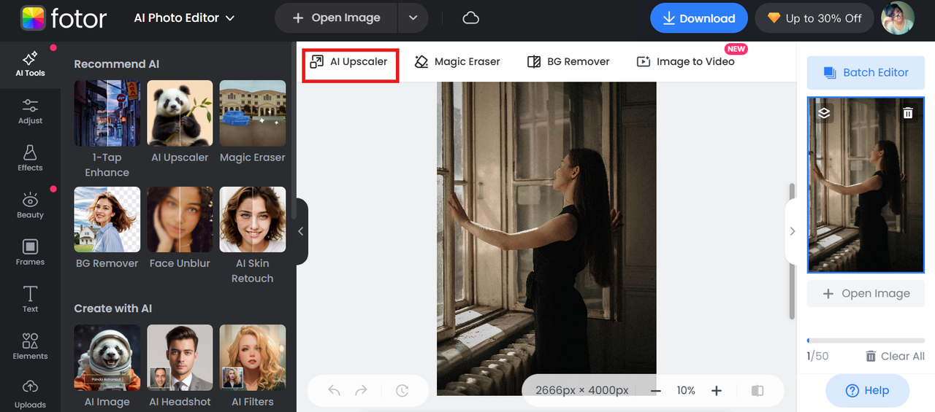Redo the last action

(x=361, y=391)
